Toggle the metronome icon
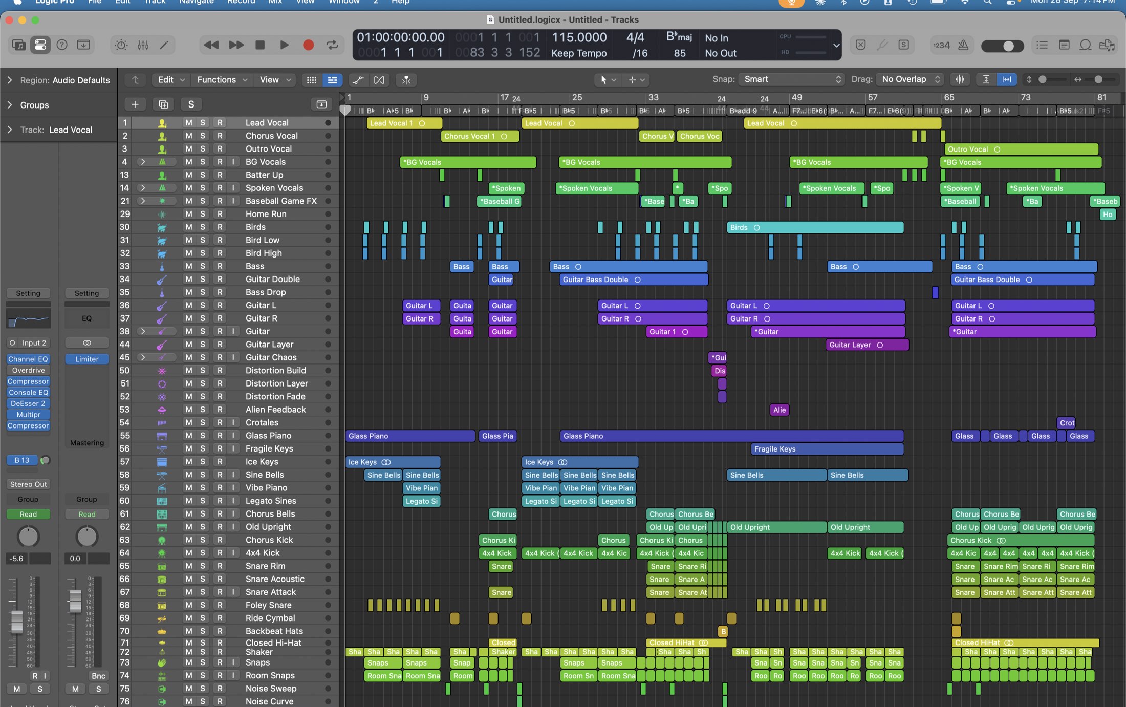 pyautogui.click(x=963, y=45)
